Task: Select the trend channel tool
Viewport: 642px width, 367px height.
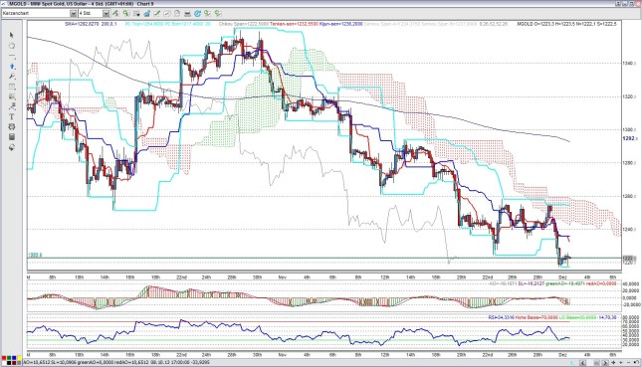Action: click(12, 106)
